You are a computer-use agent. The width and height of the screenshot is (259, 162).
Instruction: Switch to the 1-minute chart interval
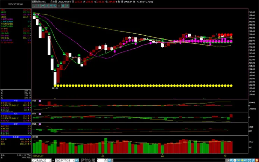tap(34, 6)
